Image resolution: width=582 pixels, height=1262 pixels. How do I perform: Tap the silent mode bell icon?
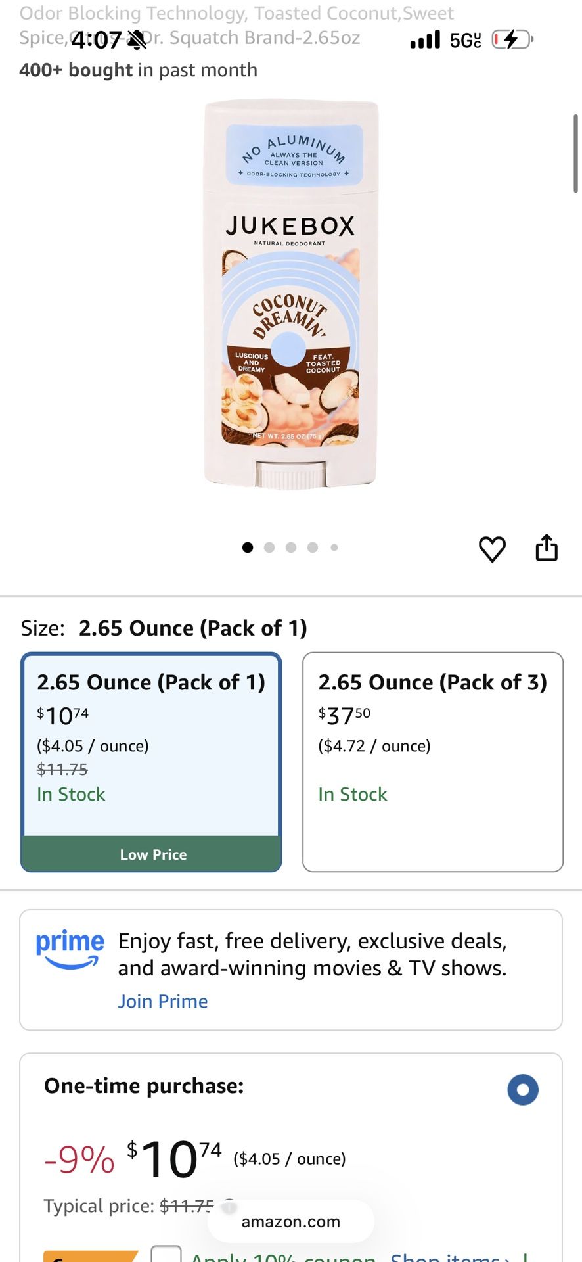(137, 40)
